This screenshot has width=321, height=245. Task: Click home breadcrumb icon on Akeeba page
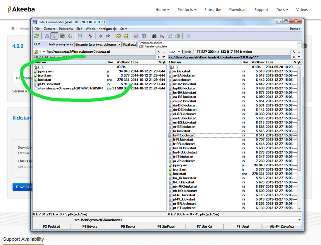tap(13, 28)
